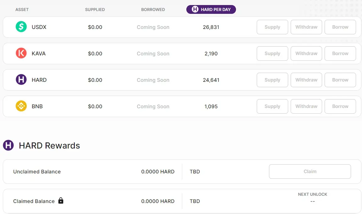Click TBD in Claimed Balance row
Viewport: 362px width, 214px height.
coord(195,201)
